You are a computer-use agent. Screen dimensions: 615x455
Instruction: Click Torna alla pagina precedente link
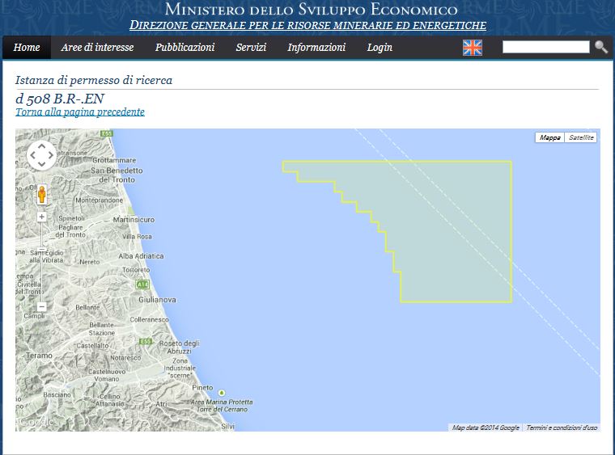pyautogui.click(x=80, y=112)
